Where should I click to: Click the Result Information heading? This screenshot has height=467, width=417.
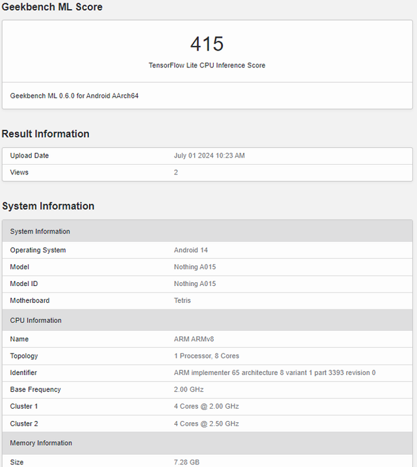tap(45, 134)
